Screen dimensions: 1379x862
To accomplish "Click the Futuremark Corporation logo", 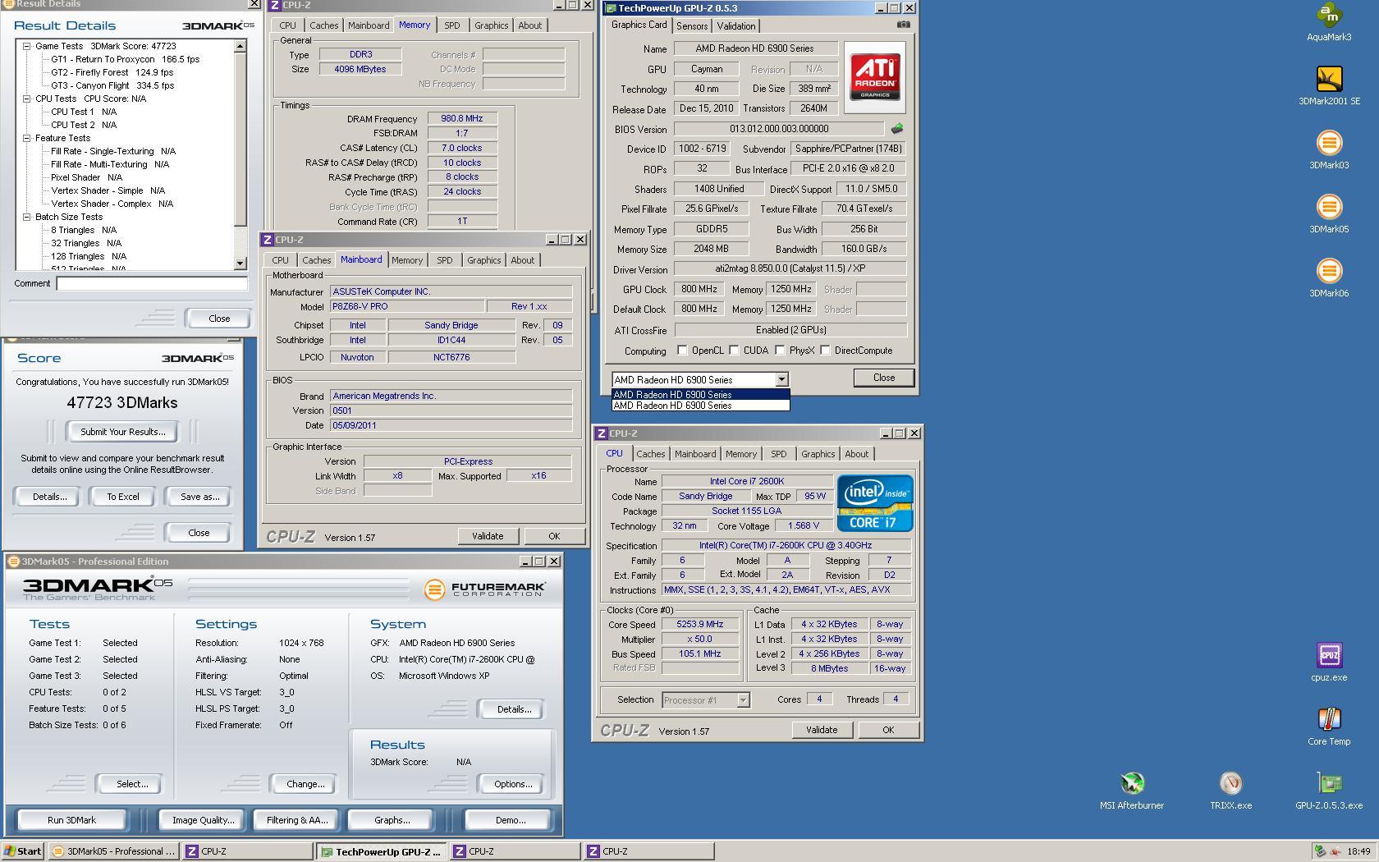I will click(484, 589).
